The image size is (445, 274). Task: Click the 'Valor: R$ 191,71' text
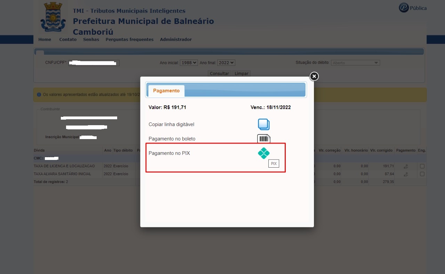168,107
